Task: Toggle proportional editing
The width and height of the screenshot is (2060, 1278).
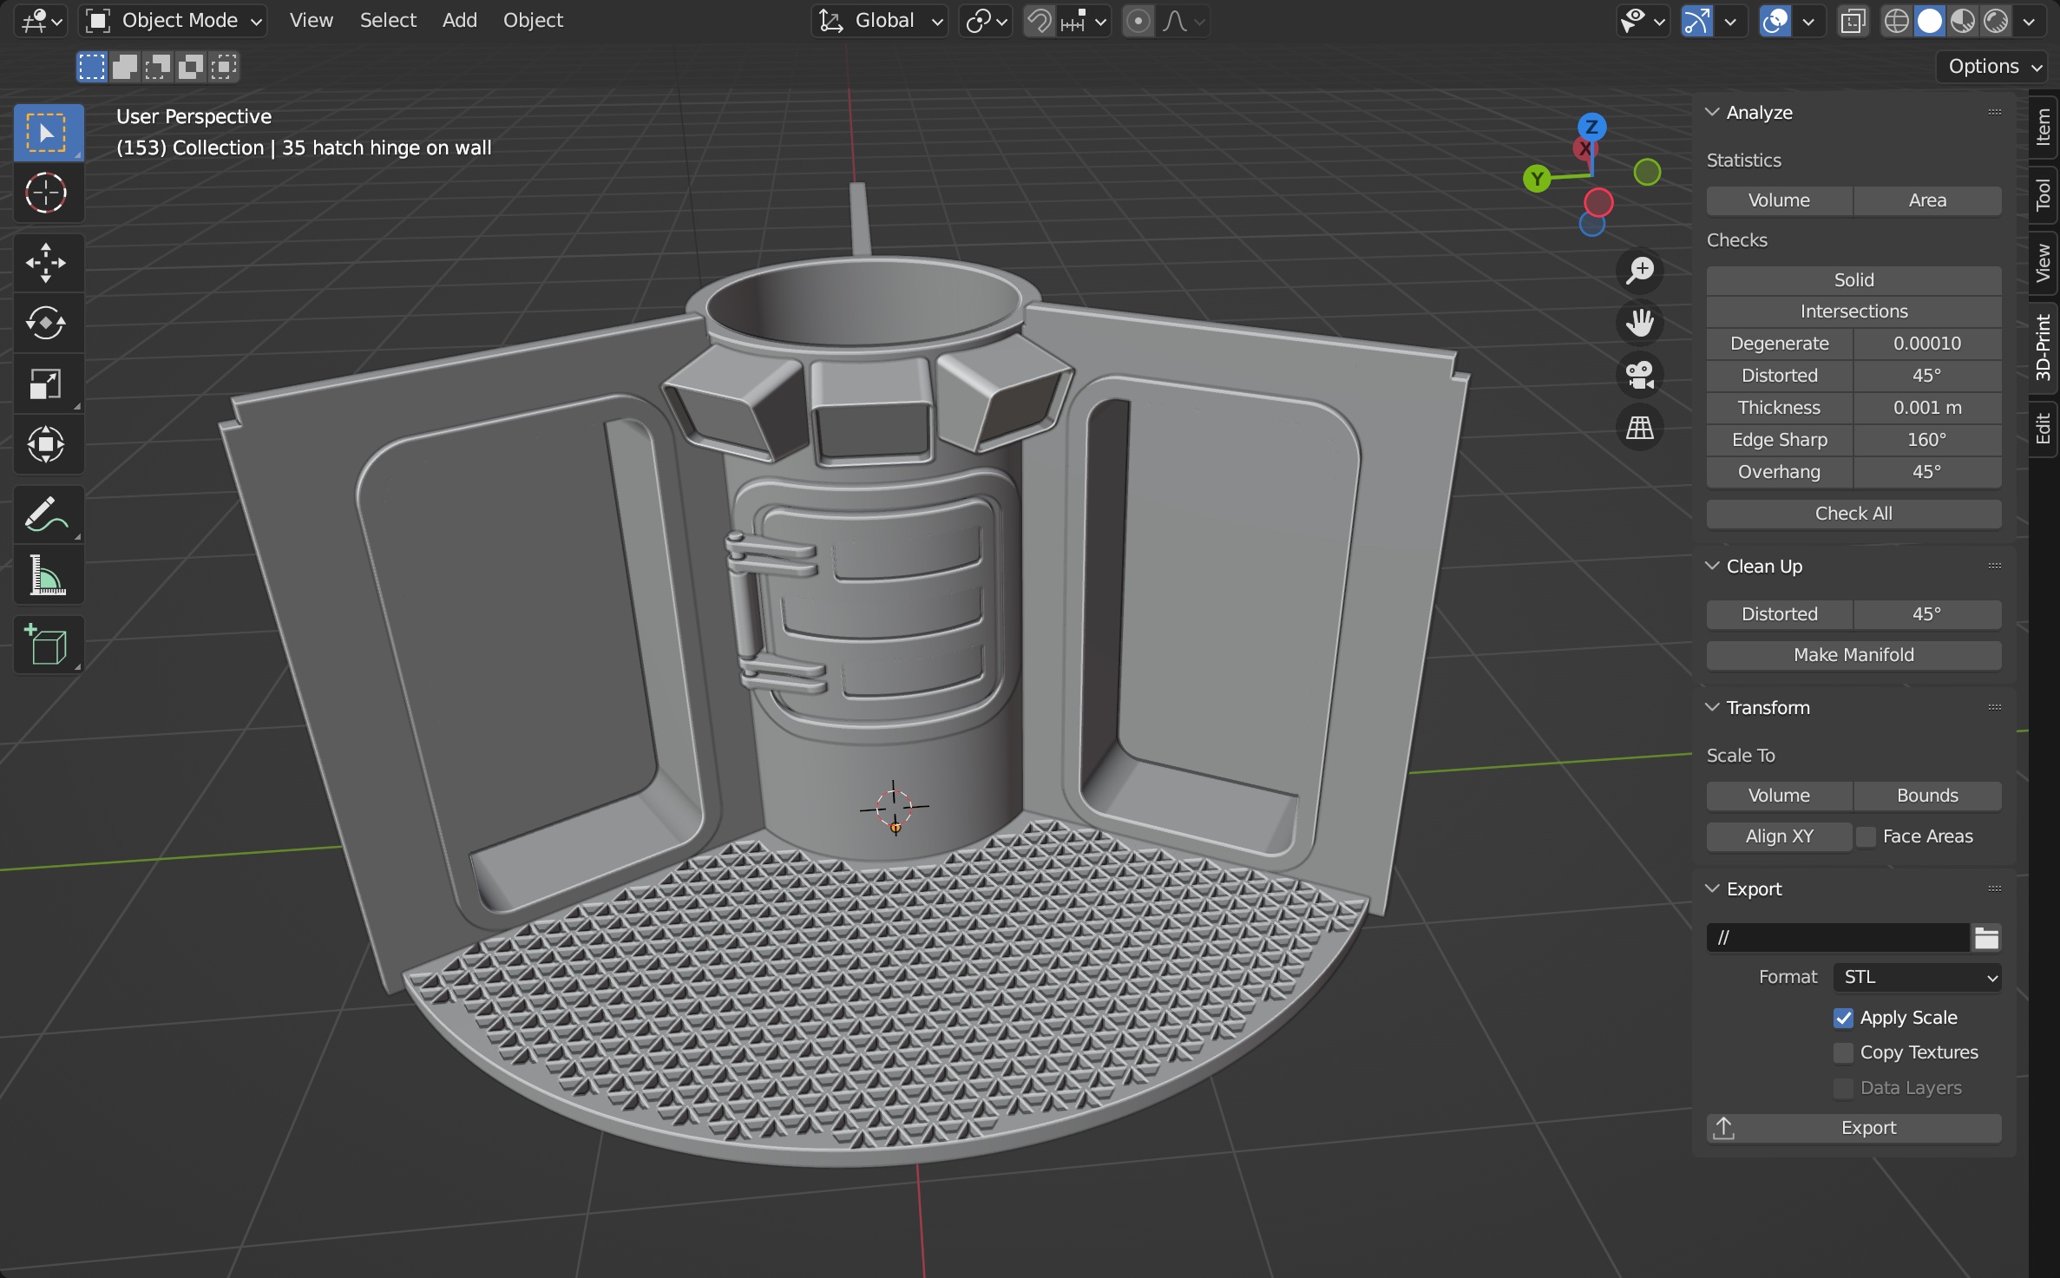Action: pos(1138,21)
